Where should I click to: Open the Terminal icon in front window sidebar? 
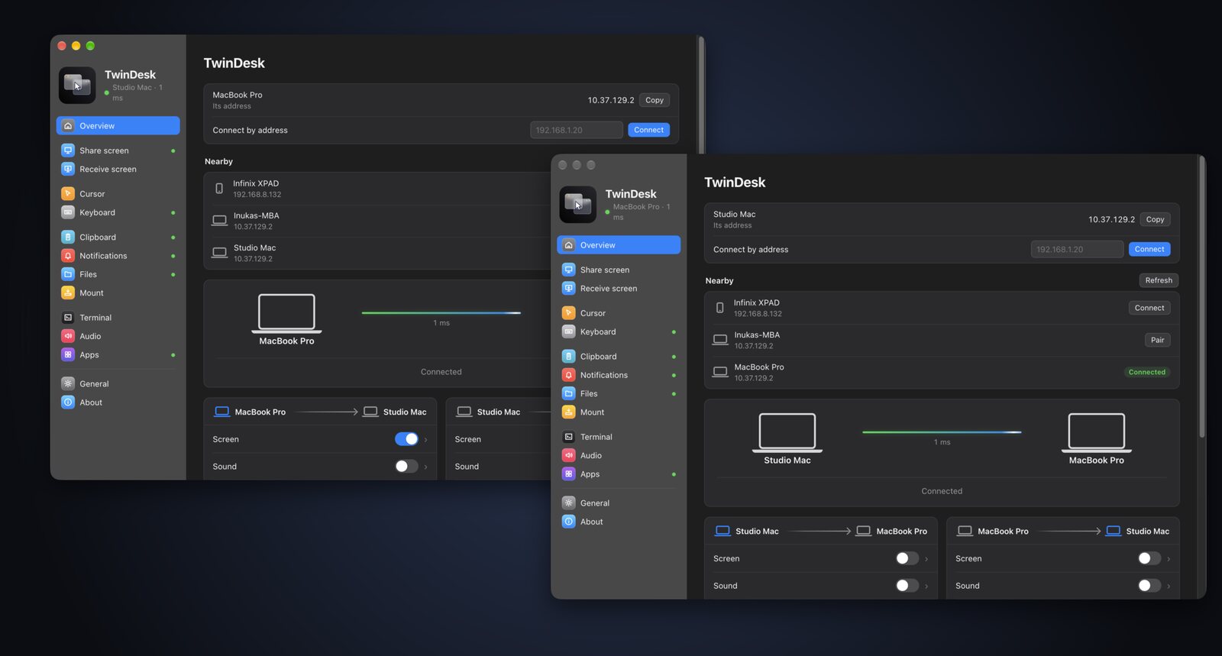tap(568, 437)
